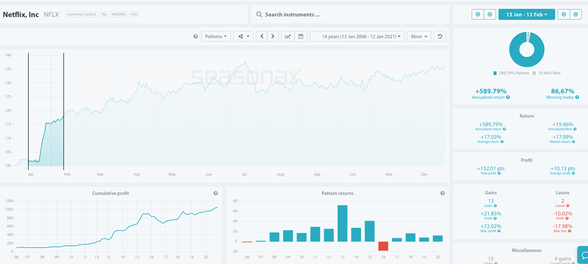588x264 pixels.
Task: Click red help icon beside Losses count
Action: point(568,206)
